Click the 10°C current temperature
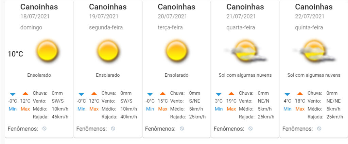This screenshot has height=144, width=348. 15,54
